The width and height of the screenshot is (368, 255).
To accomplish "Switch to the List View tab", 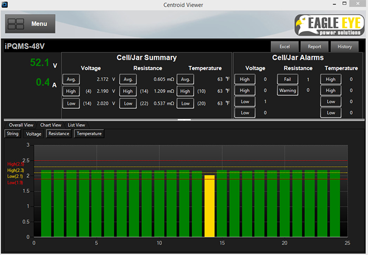I will 76,125.
